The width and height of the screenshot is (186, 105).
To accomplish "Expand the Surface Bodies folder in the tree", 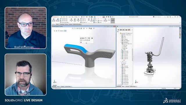I will coord(121,41).
